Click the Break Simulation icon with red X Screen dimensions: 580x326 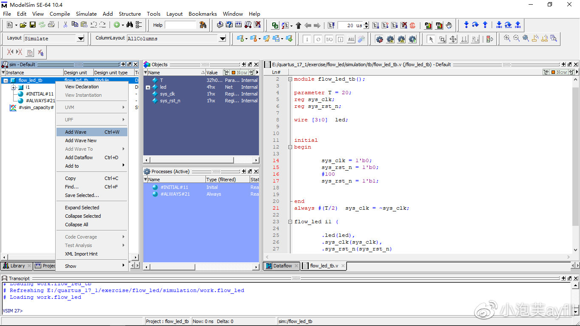pyautogui.click(x=257, y=25)
